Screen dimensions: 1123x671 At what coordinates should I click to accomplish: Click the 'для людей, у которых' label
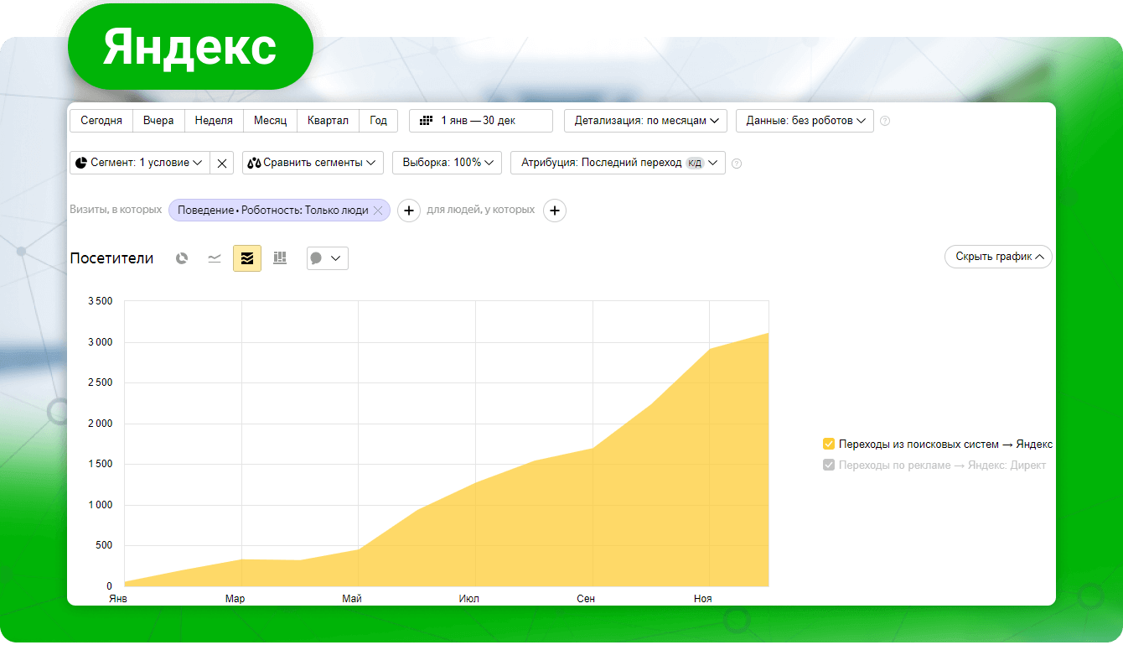(x=481, y=210)
